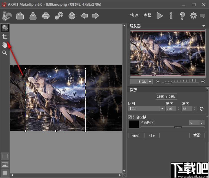The width and height of the screenshot is (209, 178).
Task: Click the crop frame bottom-right corner handle
Action: pos(85,131)
